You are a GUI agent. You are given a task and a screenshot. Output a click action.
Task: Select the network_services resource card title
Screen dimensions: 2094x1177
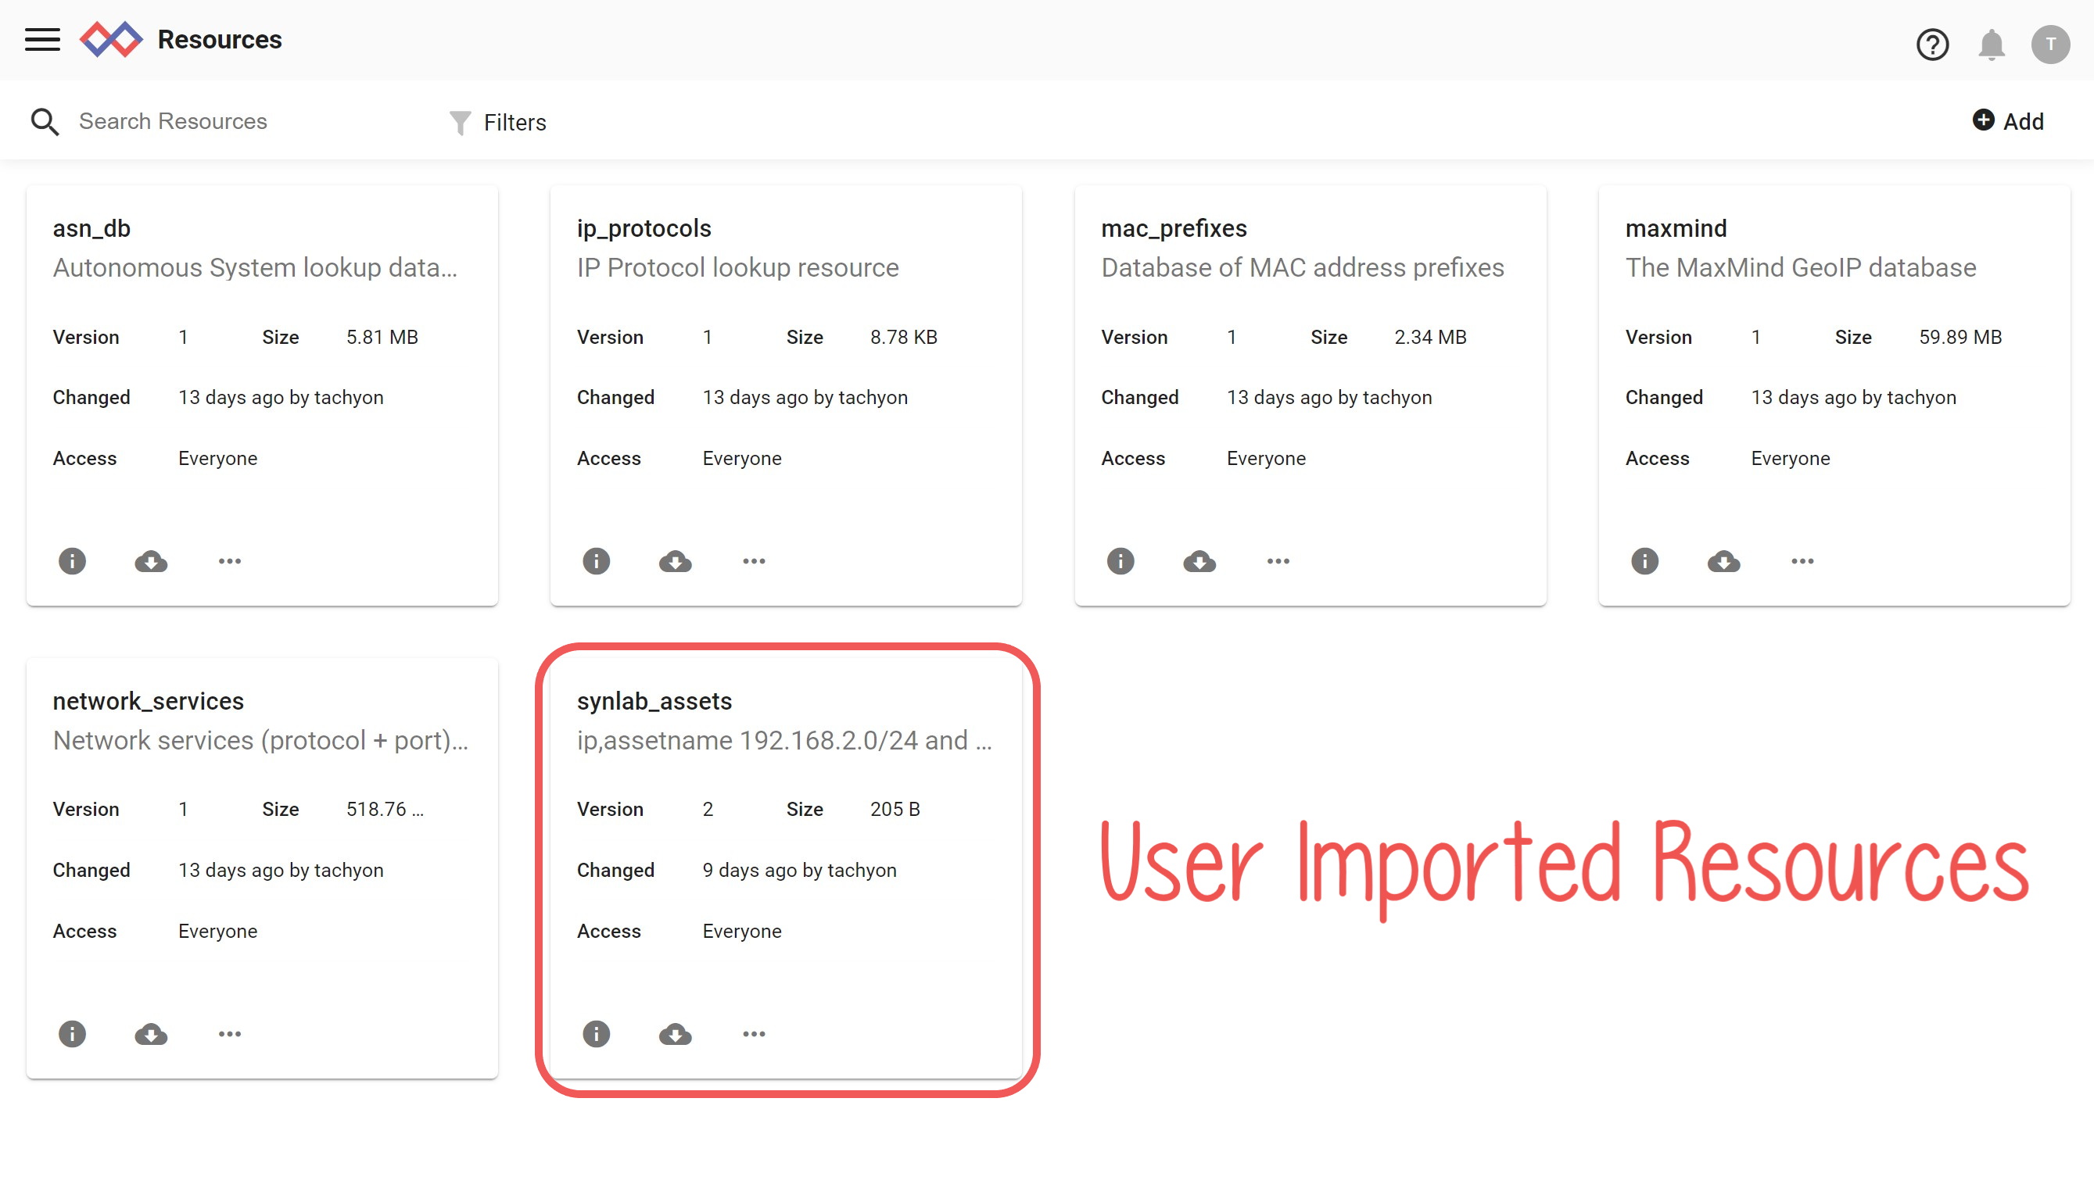pos(148,701)
